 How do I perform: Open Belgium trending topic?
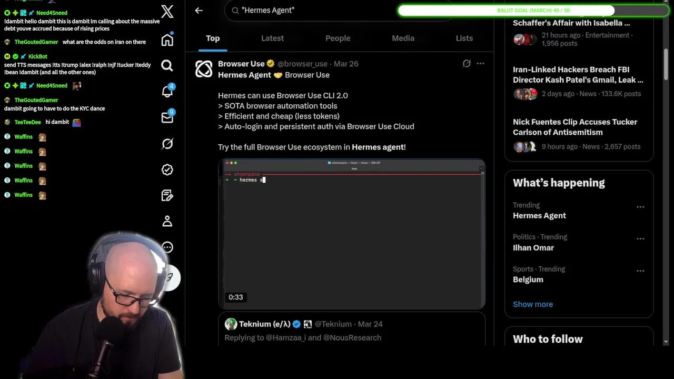point(528,280)
